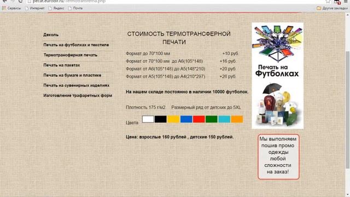Open Изготовление трафаретных форм link

(x=78, y=95)
